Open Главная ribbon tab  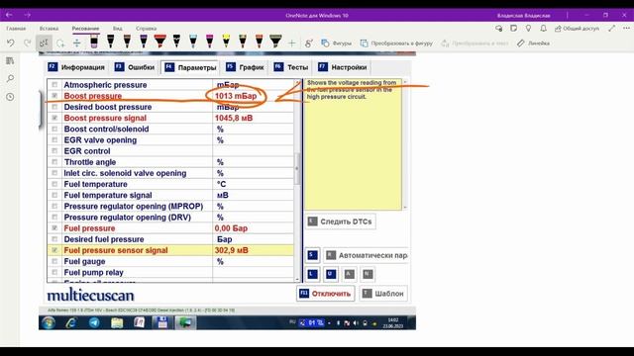point(16,29)
